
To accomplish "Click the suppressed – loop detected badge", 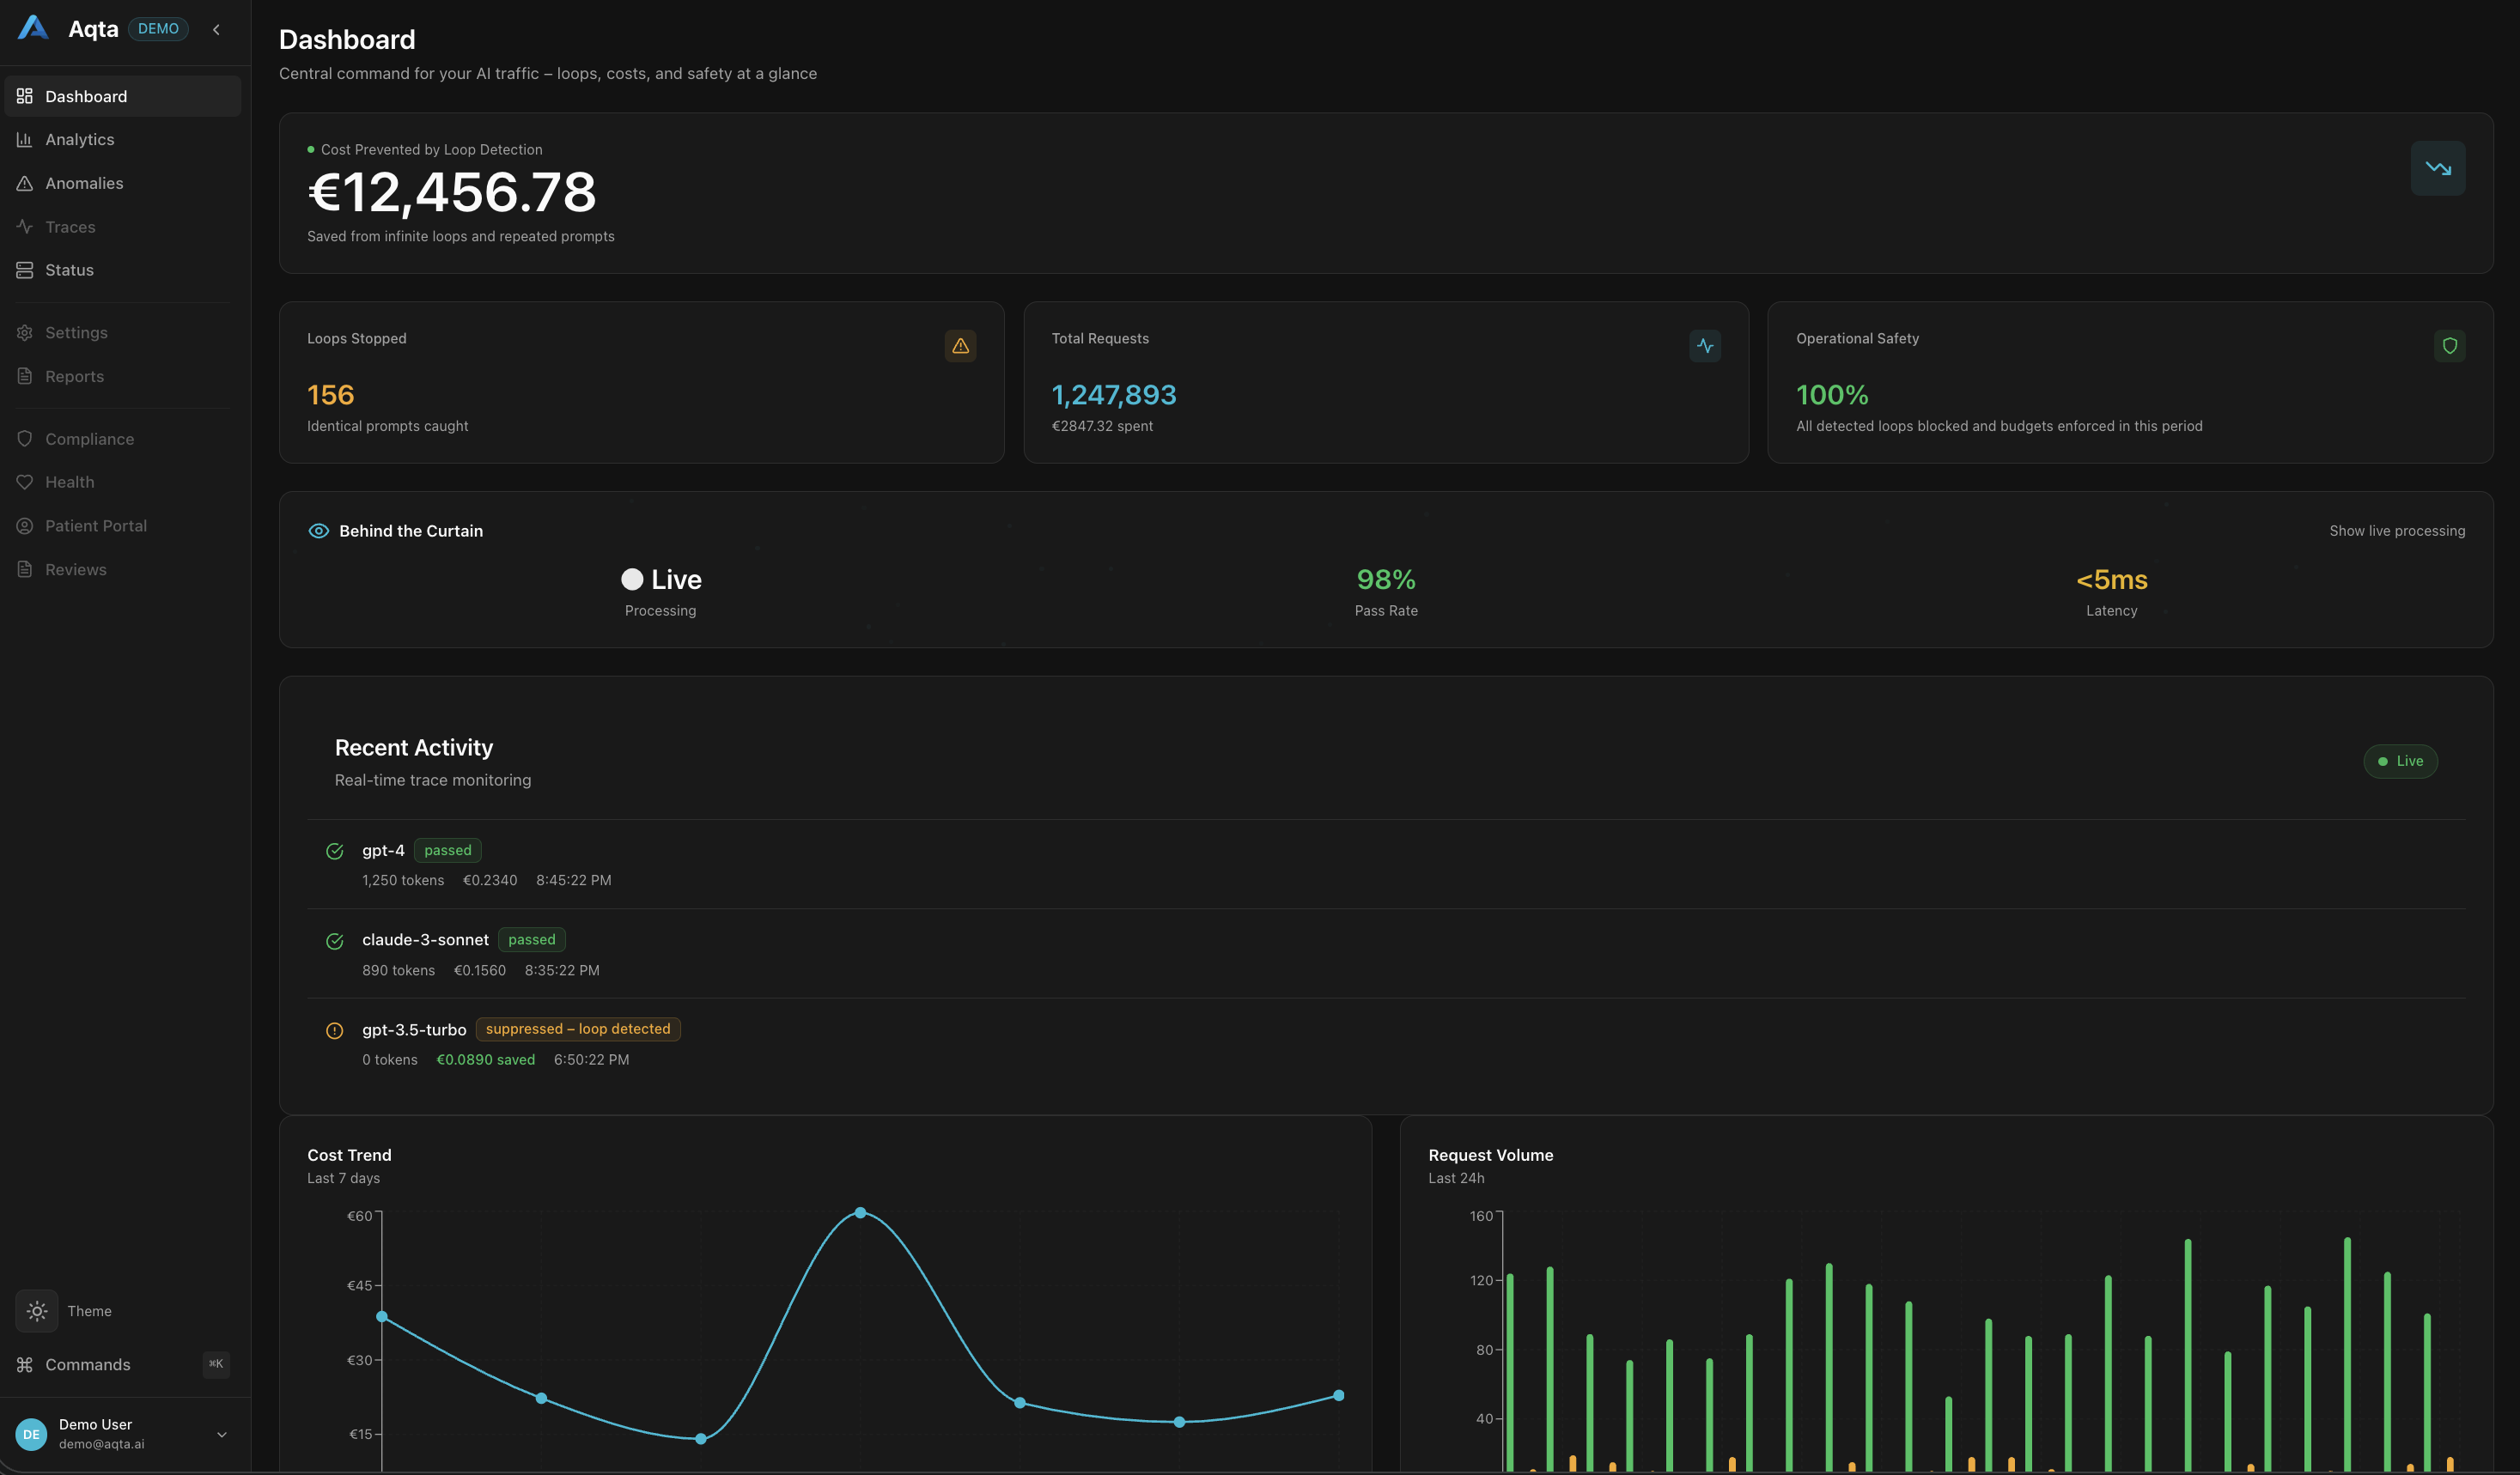I will pyautogui.click(x=577, y=1029).
